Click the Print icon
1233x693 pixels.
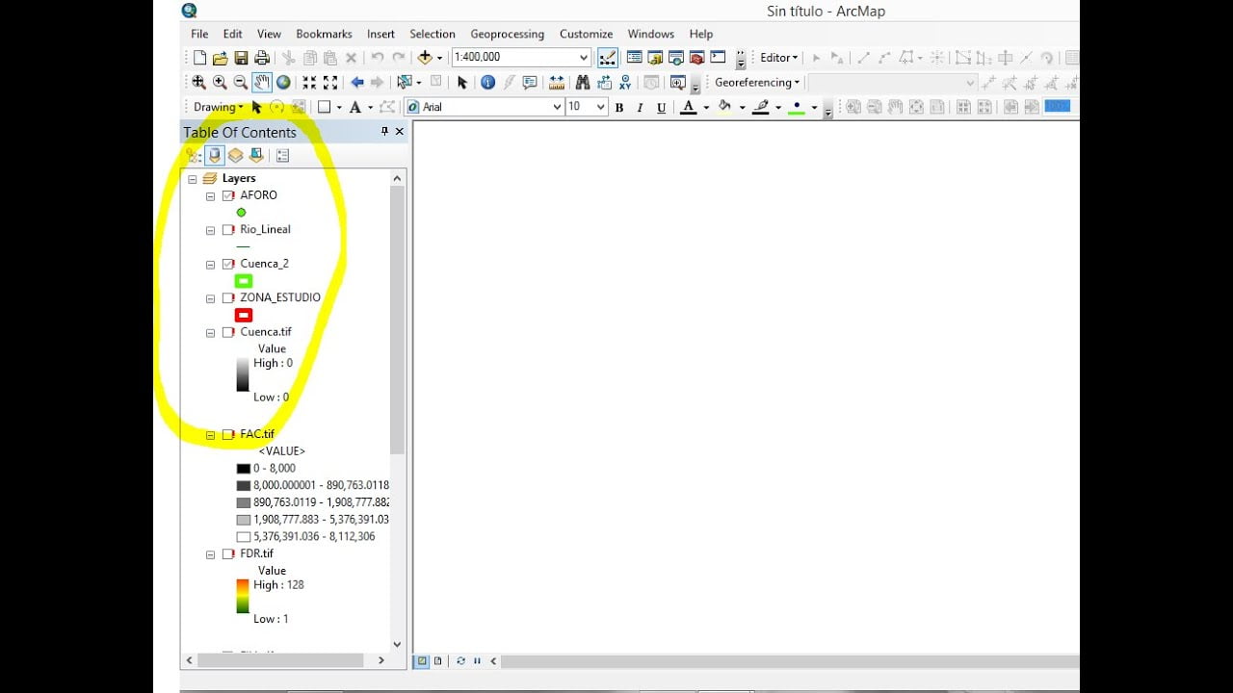pos(261,58)
